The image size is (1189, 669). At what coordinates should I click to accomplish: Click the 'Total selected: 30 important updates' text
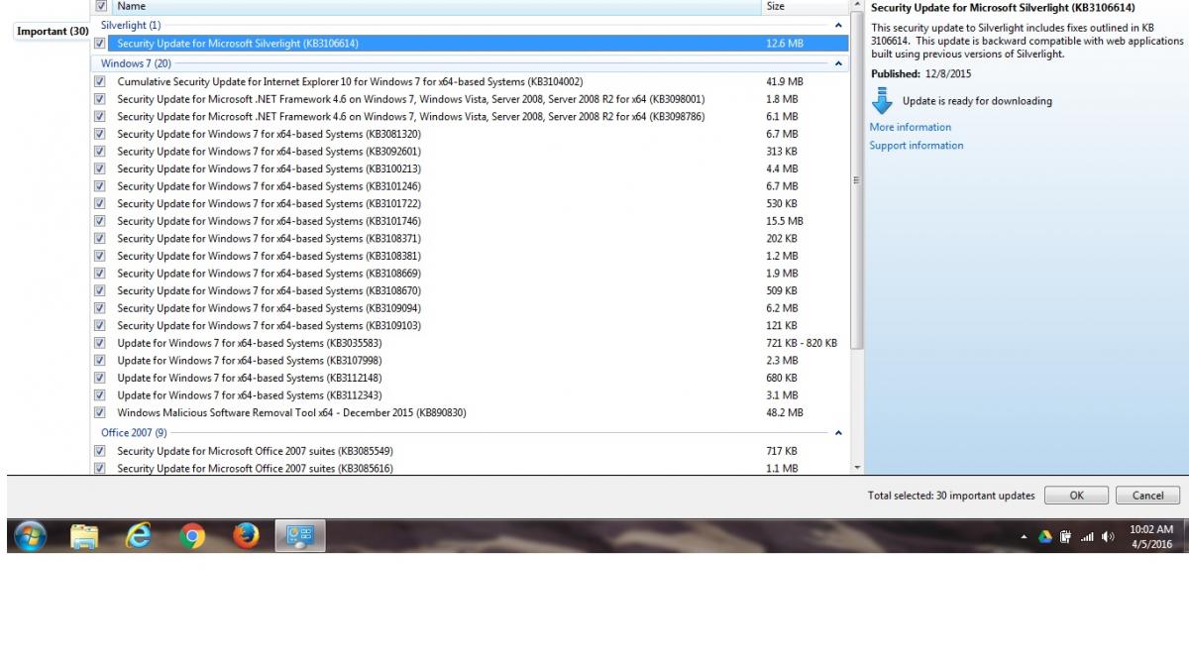click(951, 496)
